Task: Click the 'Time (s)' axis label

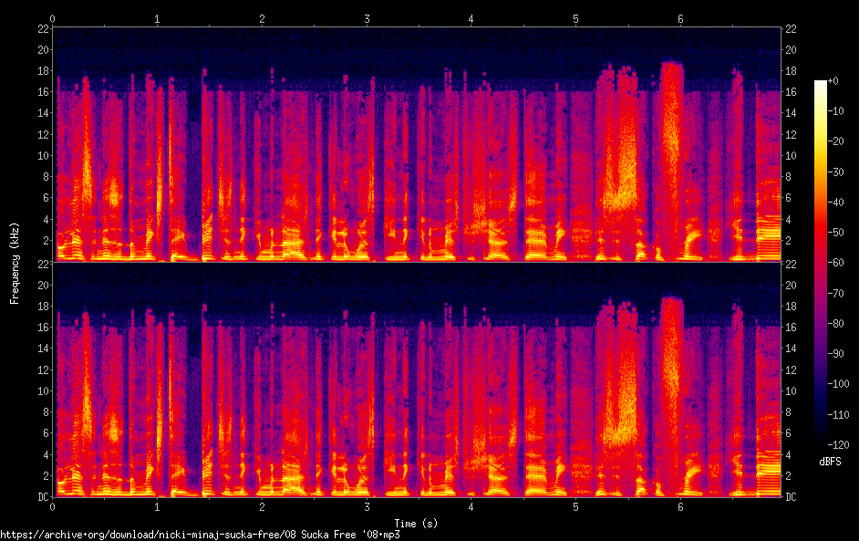Action: tap(417, 523)
